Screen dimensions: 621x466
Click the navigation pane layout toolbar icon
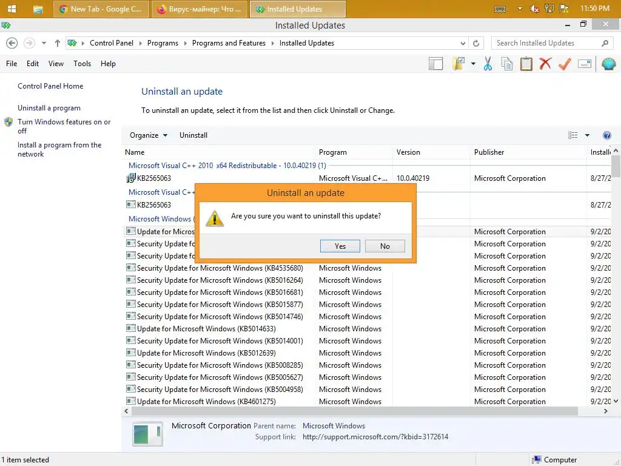coord(435,64)
